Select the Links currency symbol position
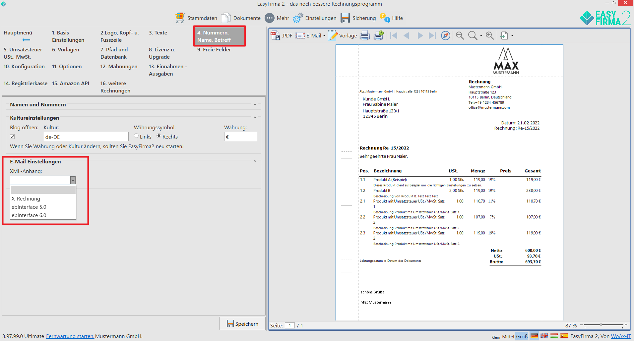 click(136, 136)
